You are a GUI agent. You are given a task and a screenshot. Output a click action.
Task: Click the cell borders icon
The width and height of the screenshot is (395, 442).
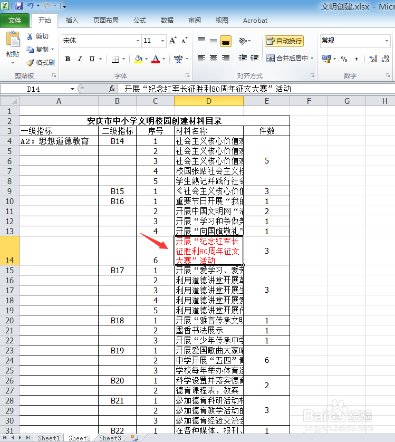(x=115, y=59)
